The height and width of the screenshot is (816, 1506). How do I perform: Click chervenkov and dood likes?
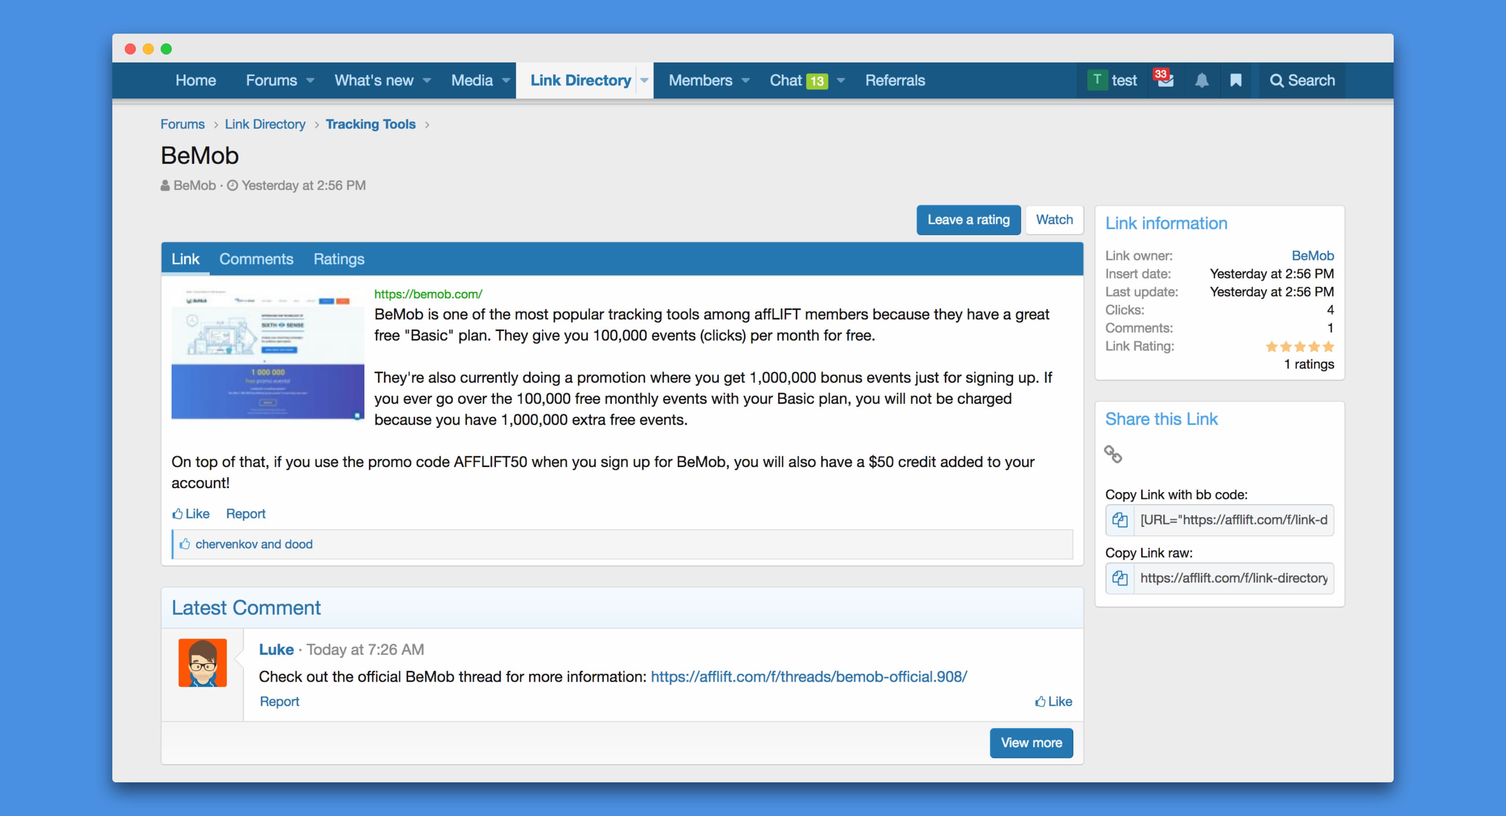[x=254, y=544]
